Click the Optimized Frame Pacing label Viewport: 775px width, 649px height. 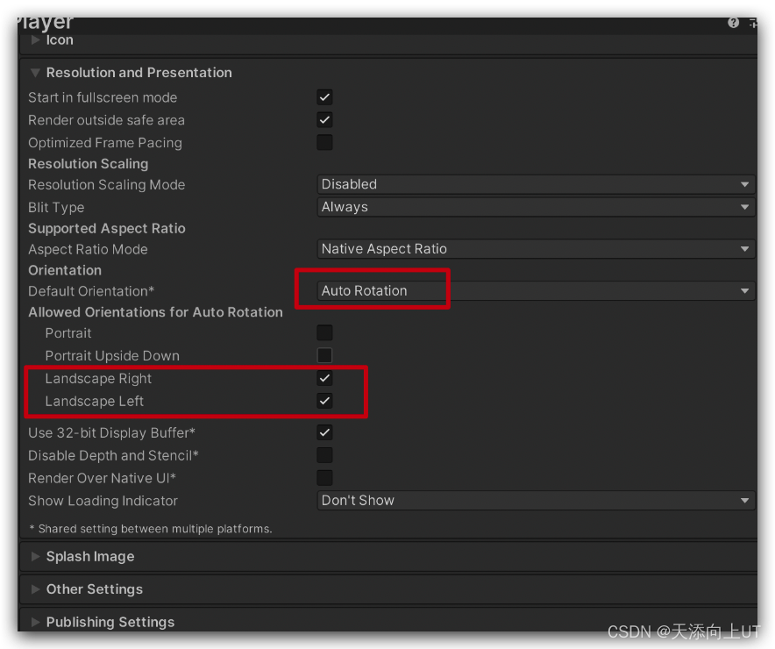(x=105, y=143)
